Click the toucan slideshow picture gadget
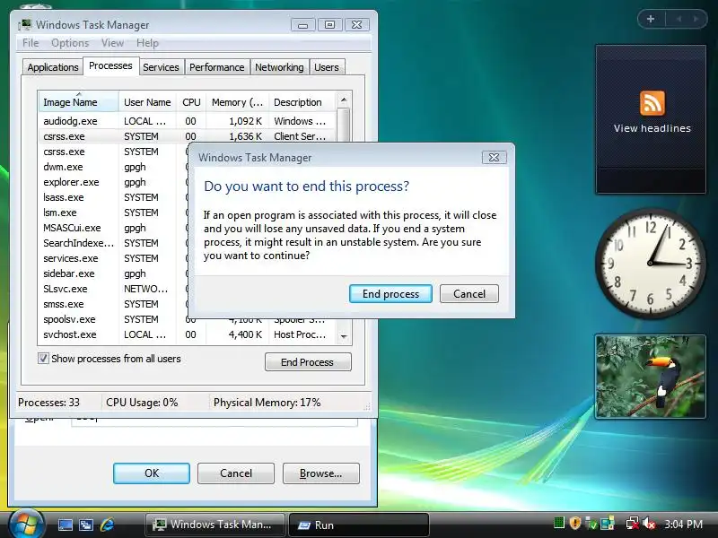 point(650,377)
